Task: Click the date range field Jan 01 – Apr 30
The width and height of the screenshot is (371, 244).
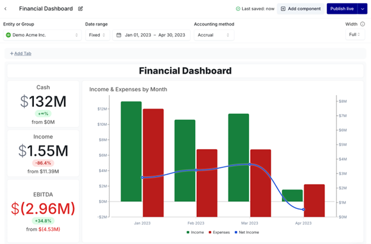Action: pyautogui.click(x=152, y=35)
